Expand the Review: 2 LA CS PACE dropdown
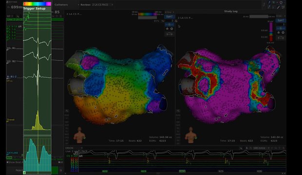The width and height of the screenshot is (302, 175). 96,4
